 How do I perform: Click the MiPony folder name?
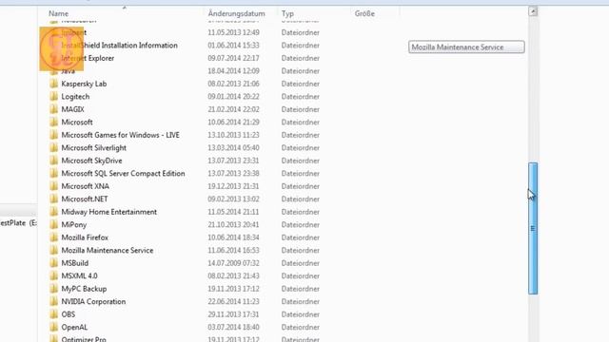[x=74, y=224]
